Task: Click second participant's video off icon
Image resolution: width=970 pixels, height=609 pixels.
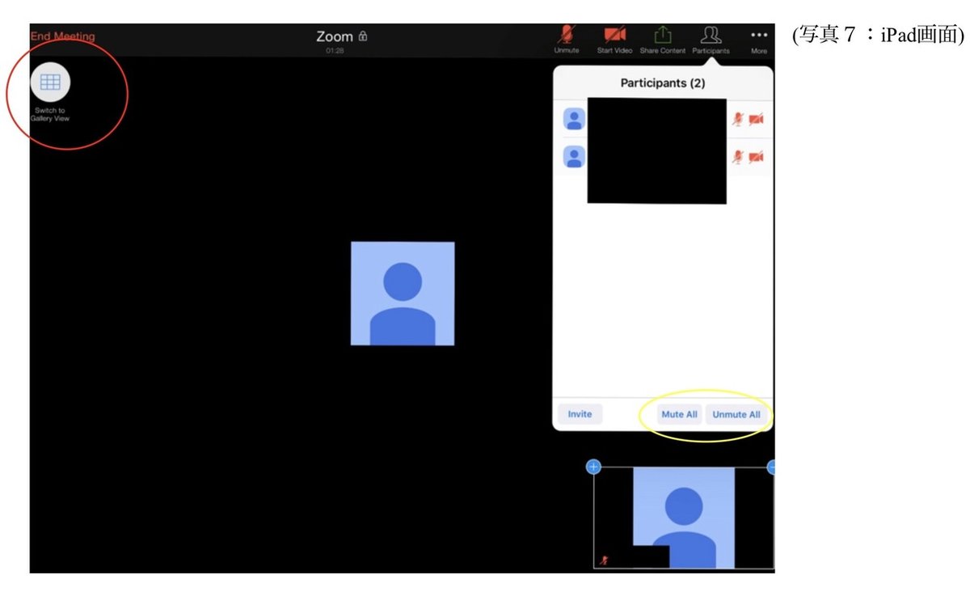Action: pos(756,156)
